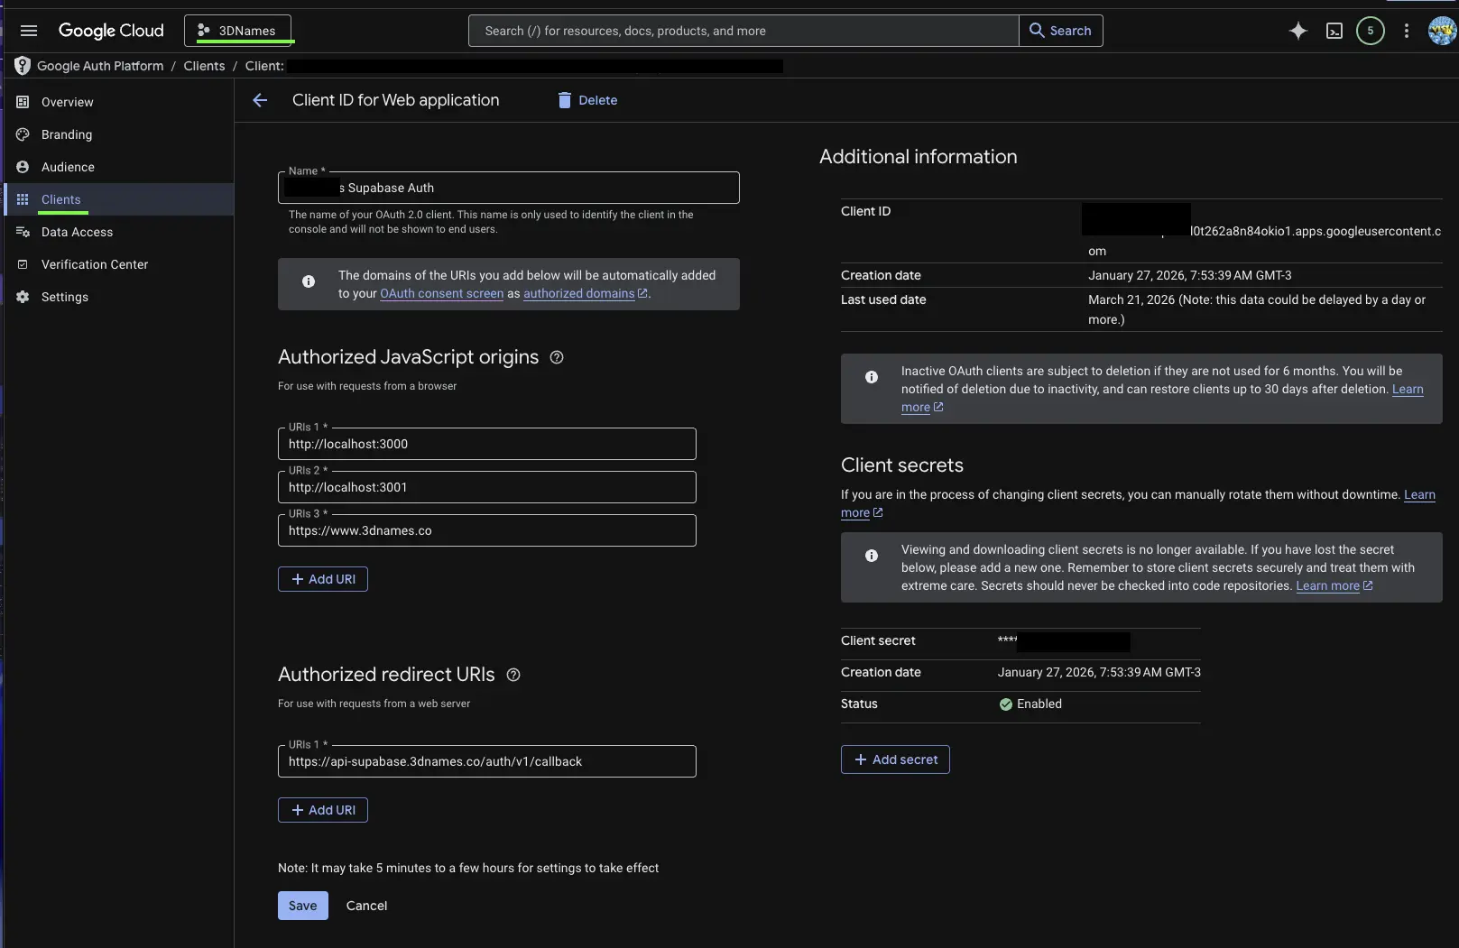Edit the https://www.3dnames.co origin field
1459x948 pixels.
pos(487,530)
